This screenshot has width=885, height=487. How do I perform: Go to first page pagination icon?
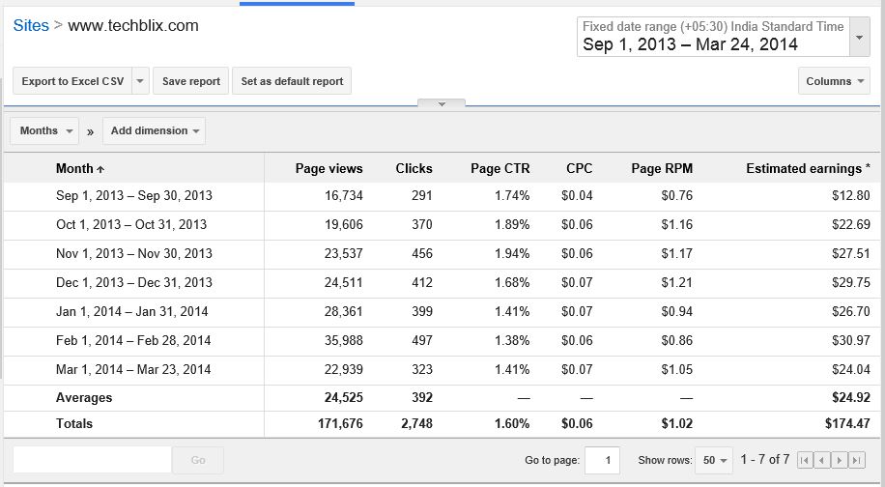point(805,460)
